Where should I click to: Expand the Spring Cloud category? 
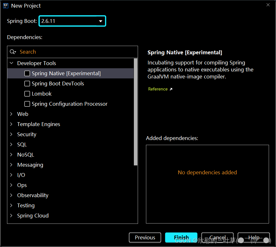11,216
